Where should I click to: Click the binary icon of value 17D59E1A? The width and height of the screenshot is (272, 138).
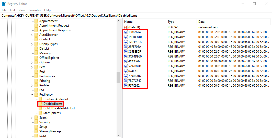(126, 42)
